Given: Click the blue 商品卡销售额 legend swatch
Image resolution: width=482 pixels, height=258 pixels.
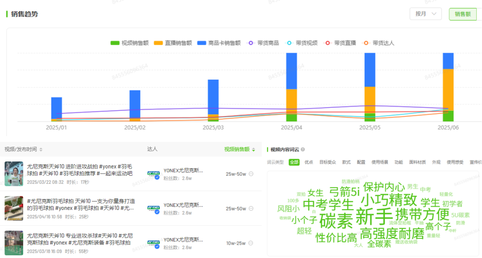Looking at the screenshot, I should coord(202,43).
